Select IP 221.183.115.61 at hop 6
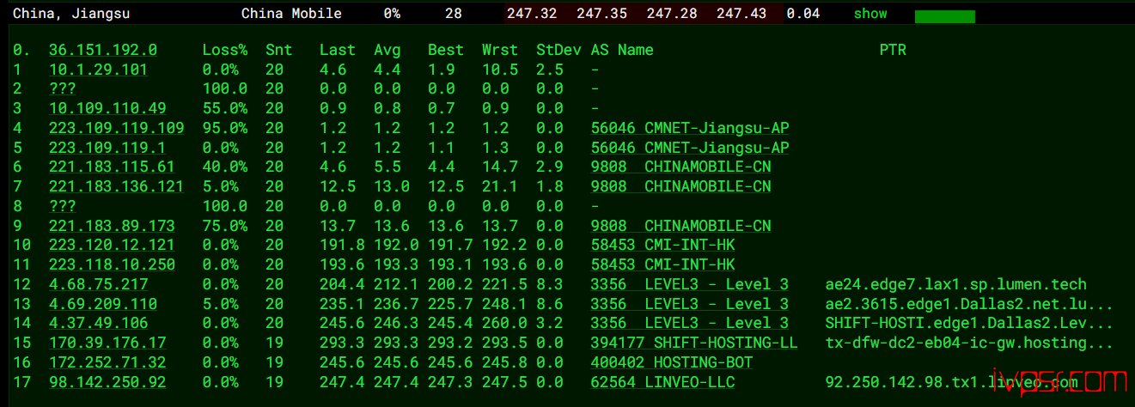Screen dimensions: 1135x407 [x=112, y=167]
